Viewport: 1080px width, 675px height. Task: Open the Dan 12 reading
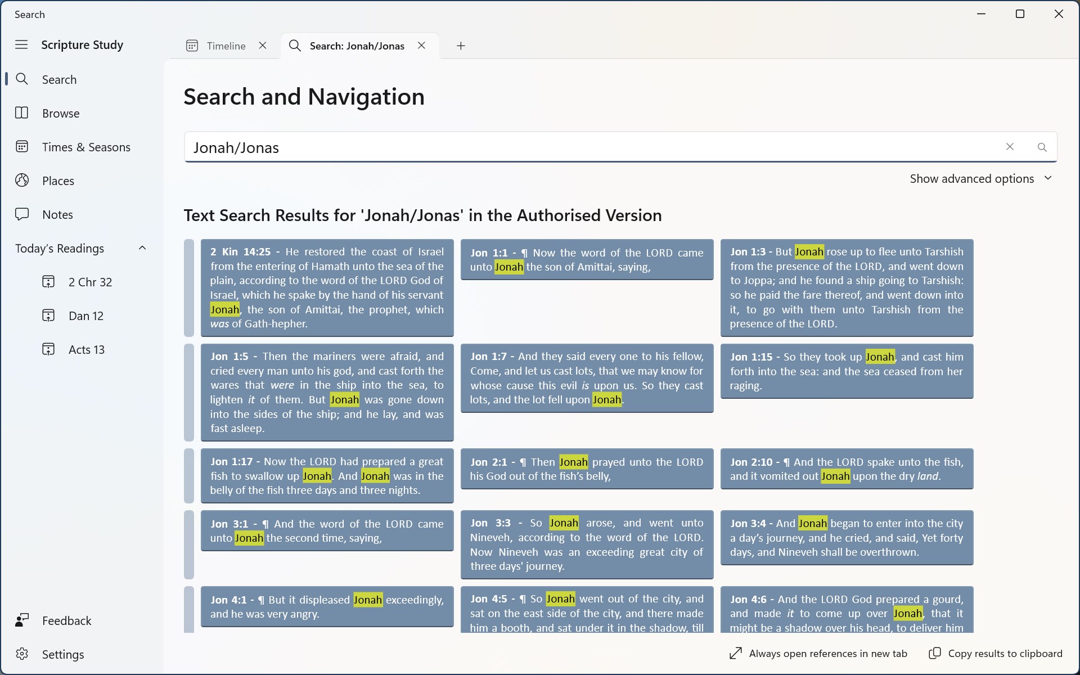coord(85,316)
